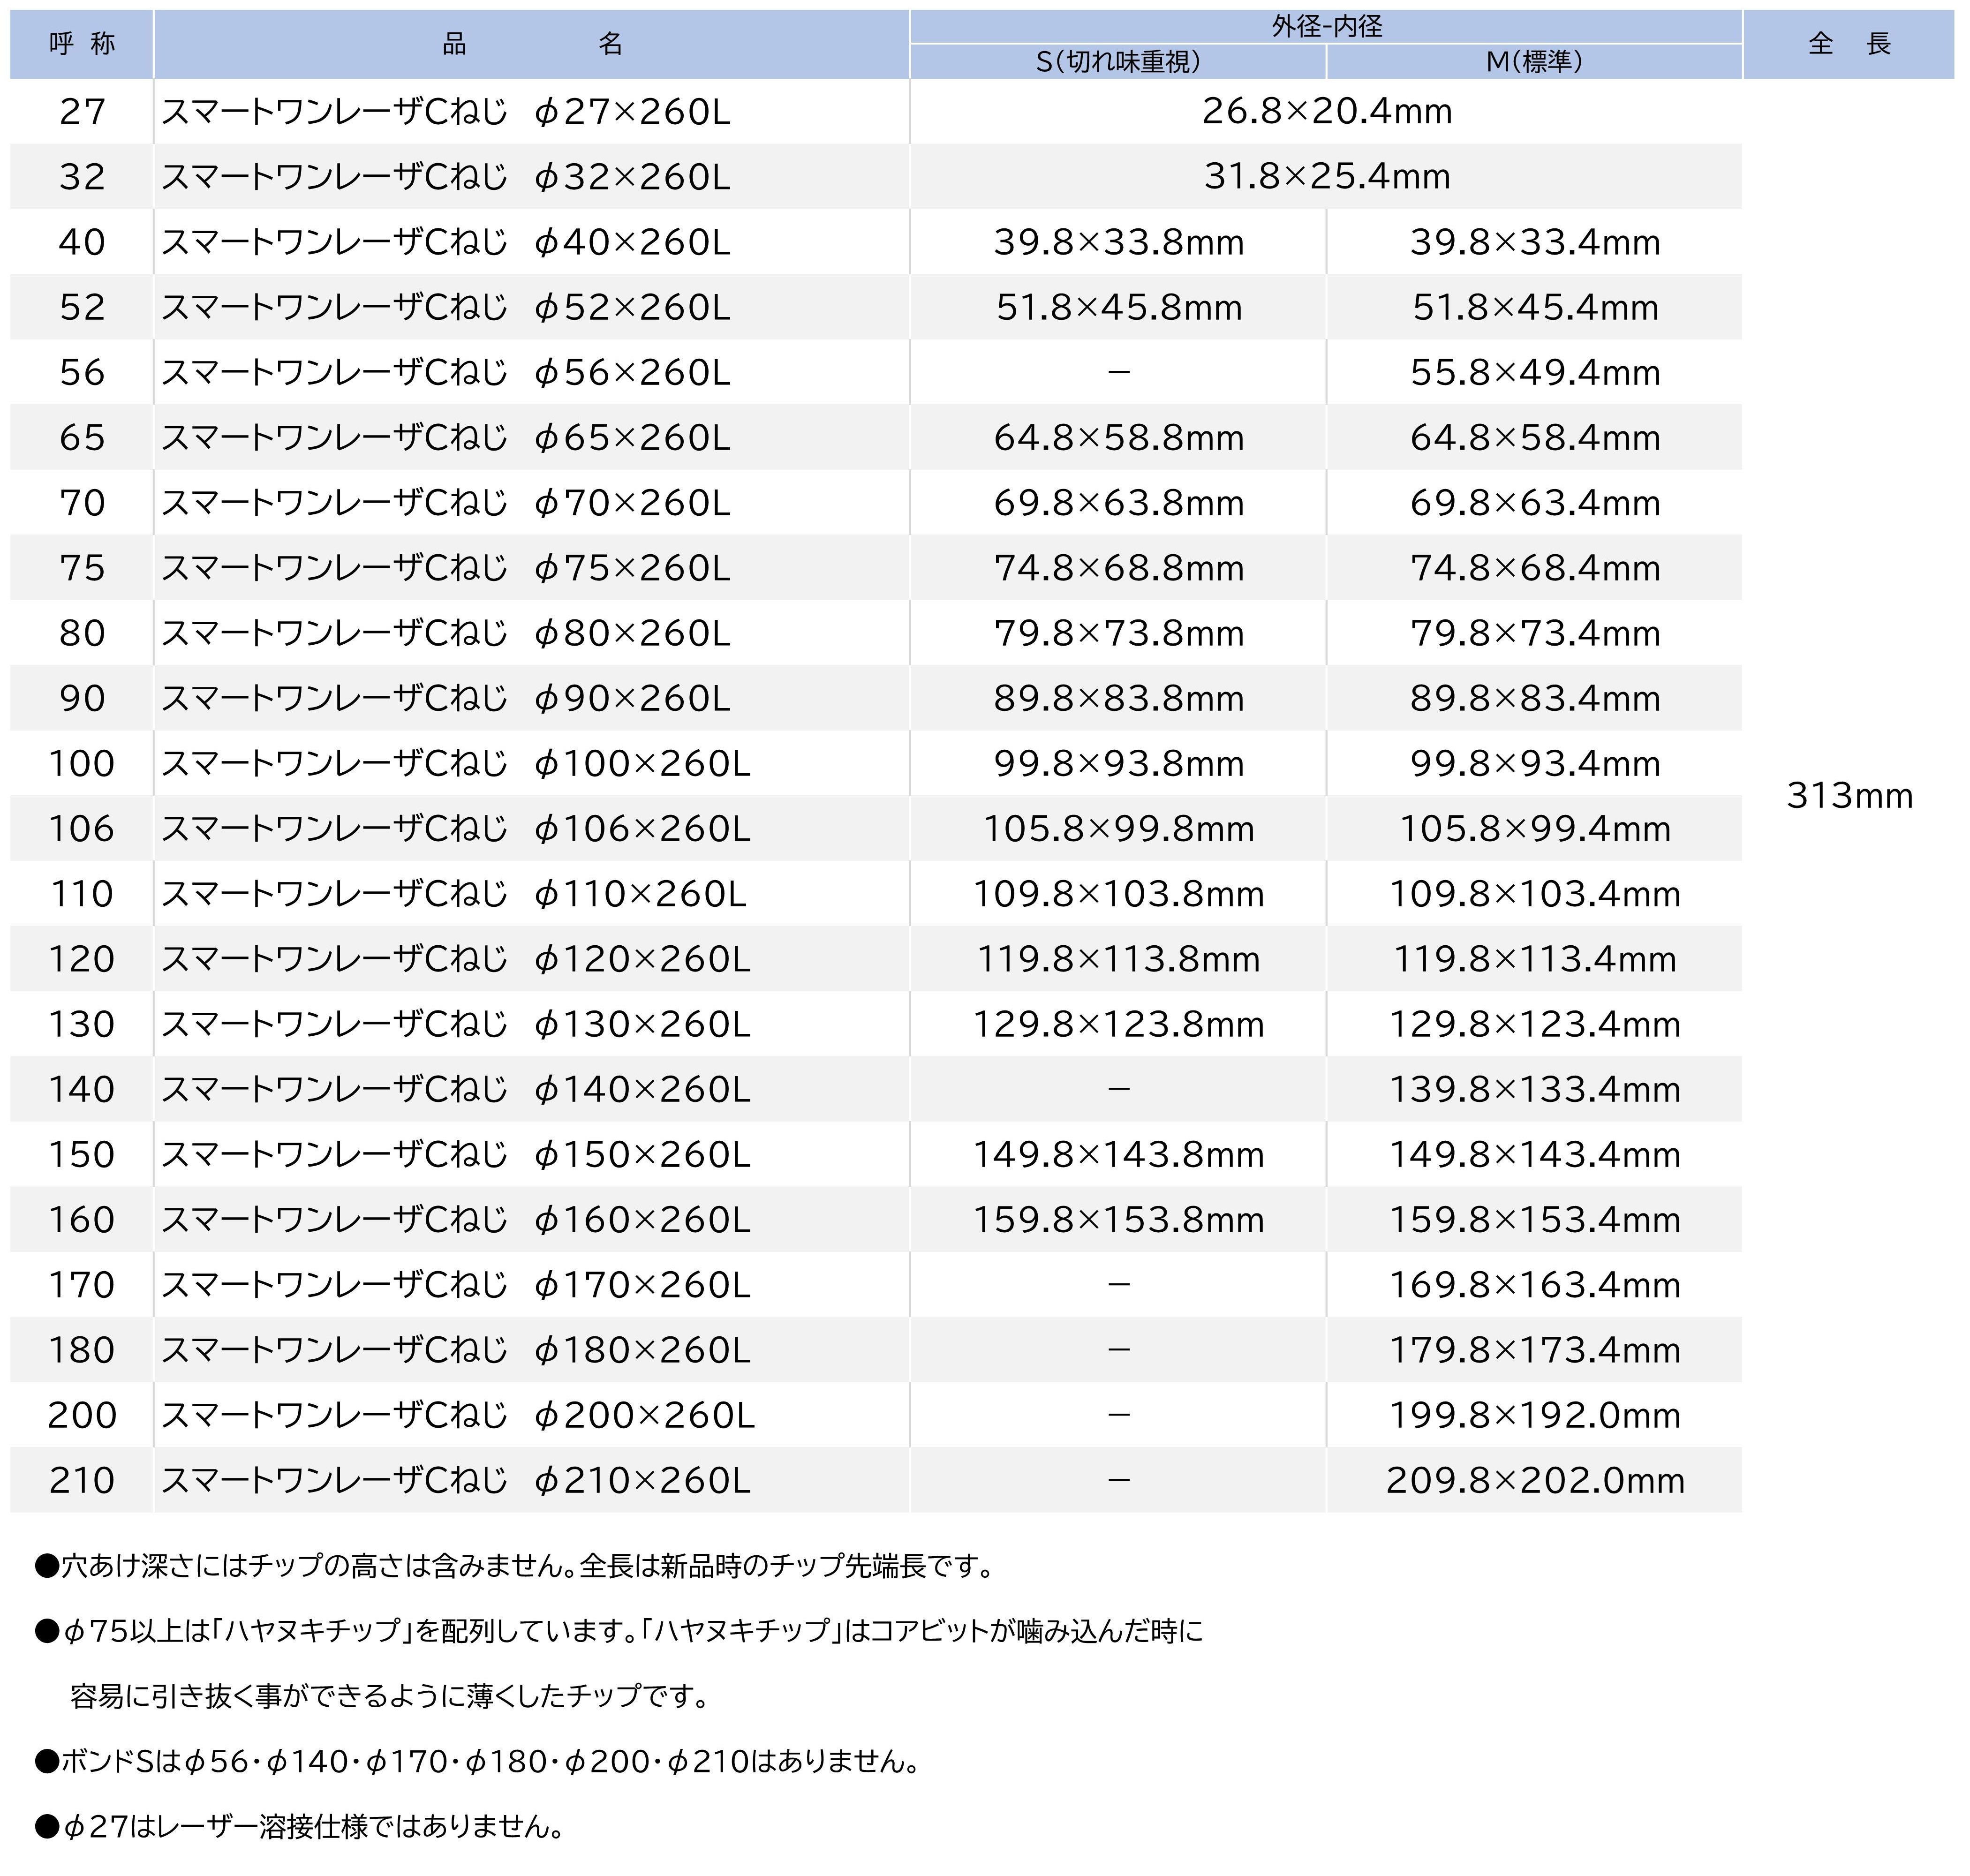
Task: Select M dimension 159.8×153.4mm
Action: [x=1535, y=1219]
